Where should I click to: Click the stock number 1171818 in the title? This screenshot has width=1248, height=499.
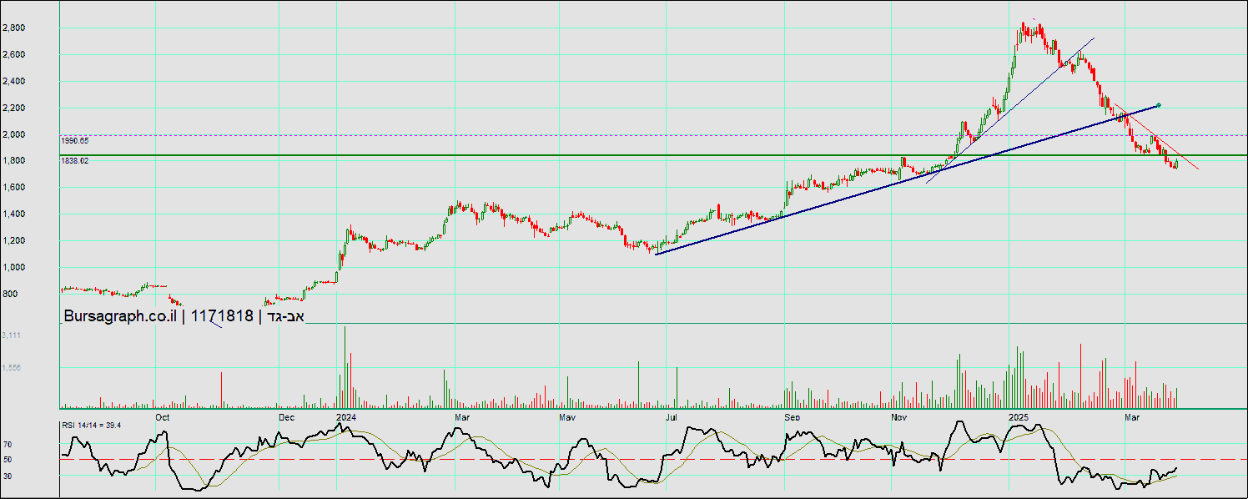tap(222, 315)
